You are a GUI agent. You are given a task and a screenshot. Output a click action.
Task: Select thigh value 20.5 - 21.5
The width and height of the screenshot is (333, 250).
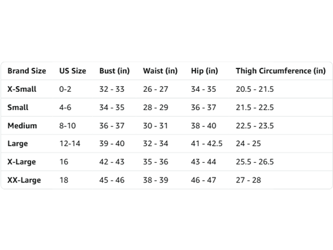point(255,89)
